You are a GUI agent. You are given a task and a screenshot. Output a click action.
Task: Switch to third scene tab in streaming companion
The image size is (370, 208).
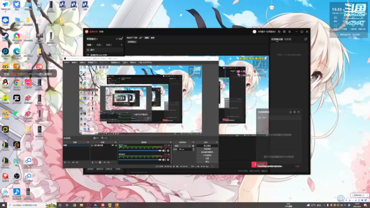pyautogui.click(x=109, y=45)
